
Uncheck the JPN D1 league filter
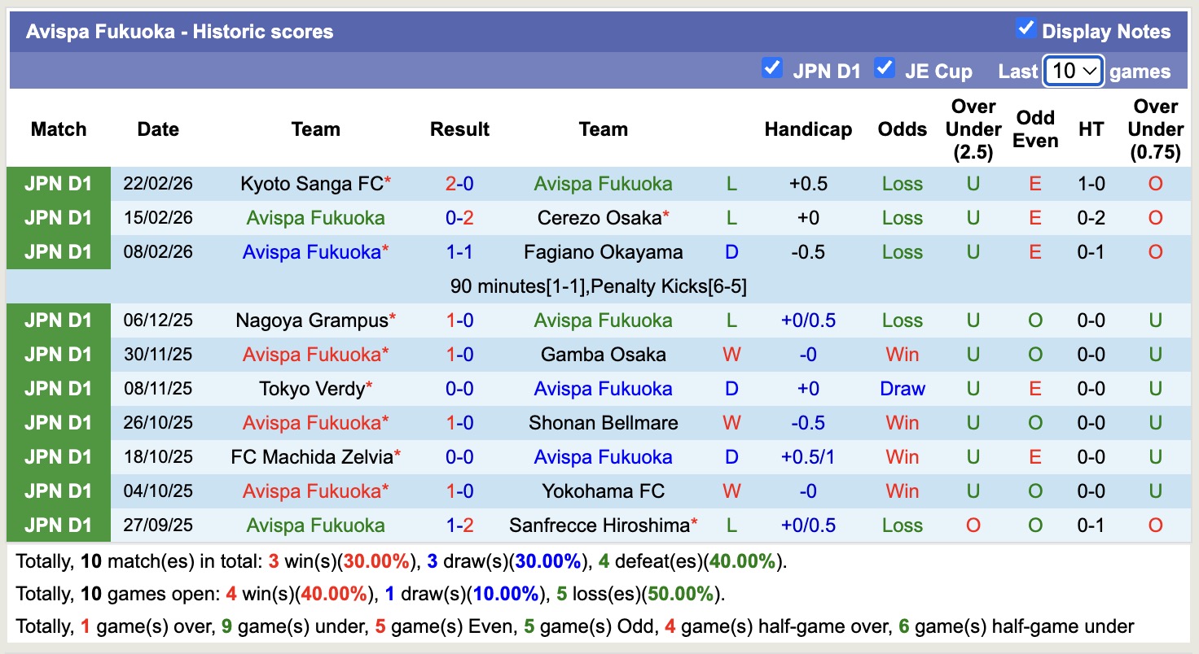771,68
